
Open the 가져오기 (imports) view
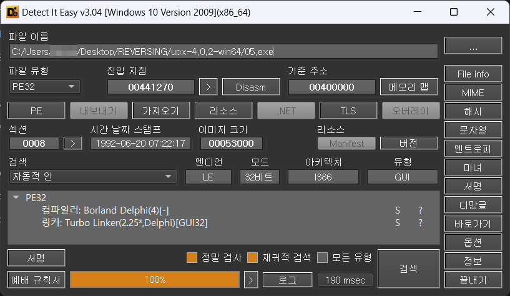161,111
